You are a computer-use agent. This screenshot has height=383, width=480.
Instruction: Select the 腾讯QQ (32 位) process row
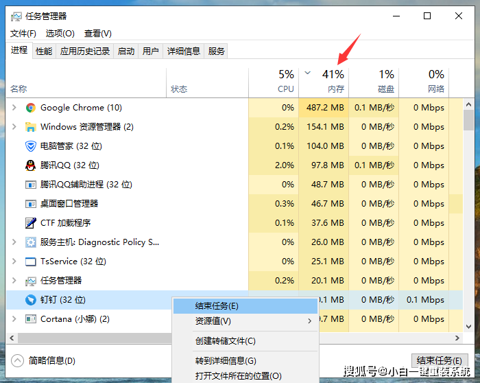[x=235, y=165]
